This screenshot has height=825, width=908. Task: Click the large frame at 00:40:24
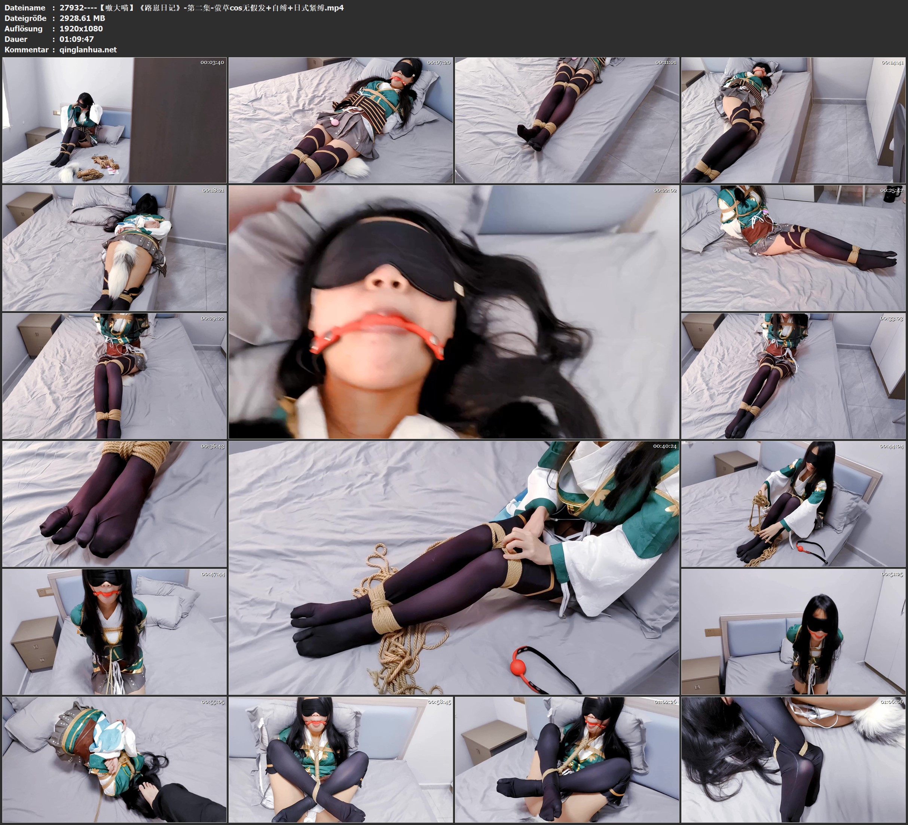453,567
